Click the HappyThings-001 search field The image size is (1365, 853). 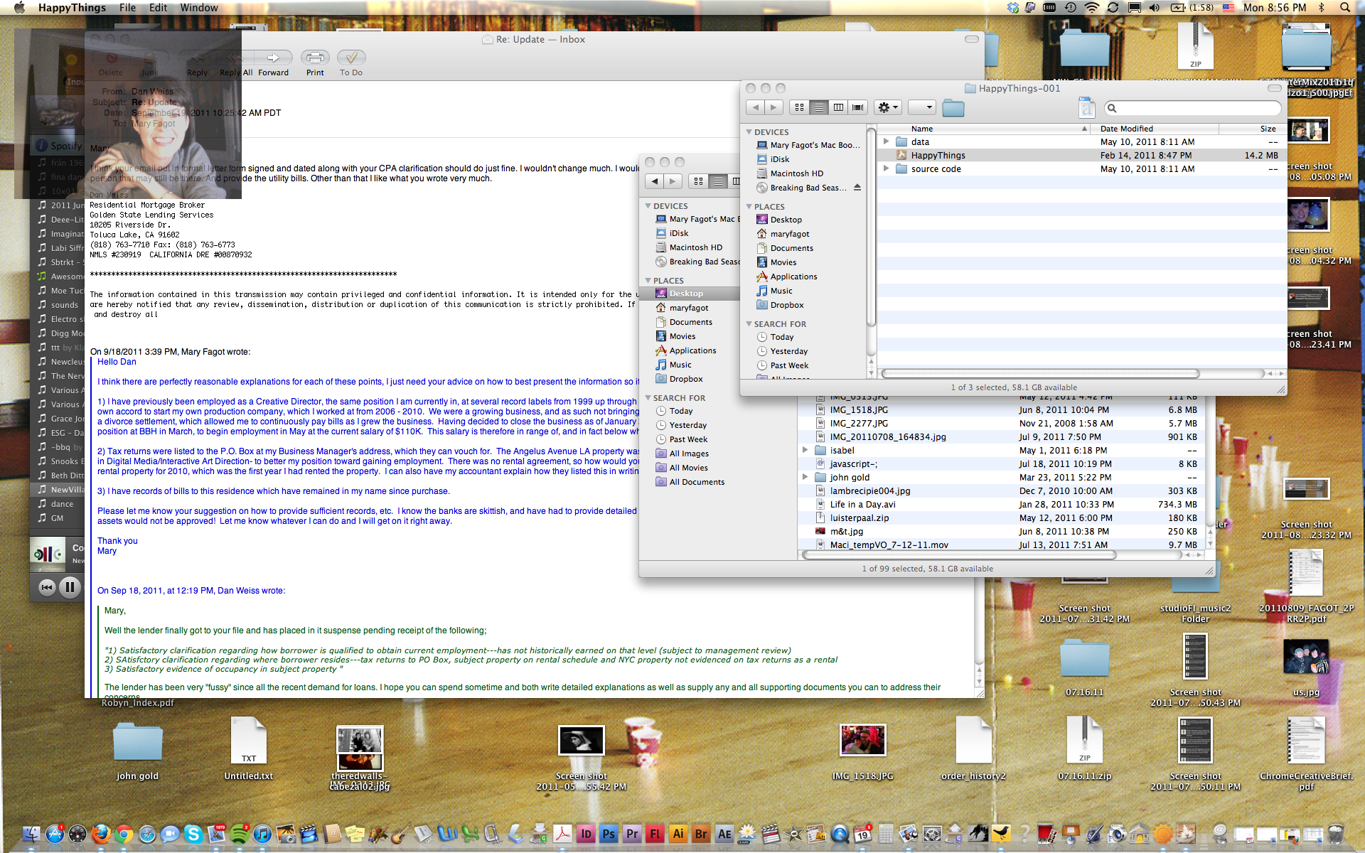pos(1192,108)
